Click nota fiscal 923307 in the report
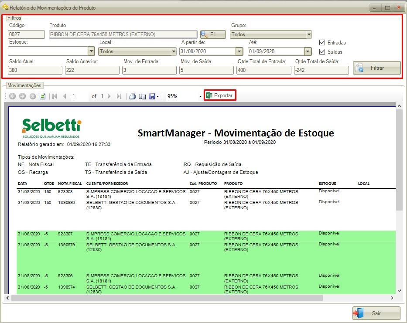407x323 pixels. click(x=65, y=234)
